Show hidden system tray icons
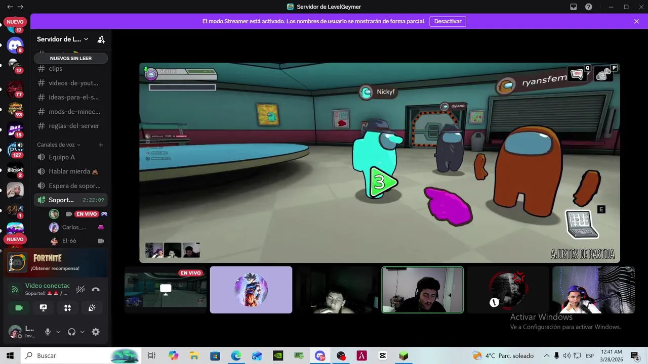The width and height of the screenshot is (648, 364). 546,356
